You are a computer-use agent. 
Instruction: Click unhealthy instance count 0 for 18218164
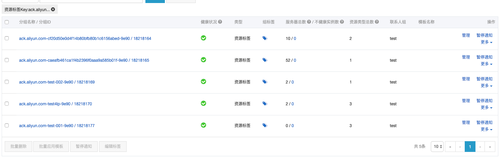click(295, 39)
